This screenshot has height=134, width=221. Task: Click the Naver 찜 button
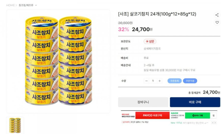click(x=214, y=115)
